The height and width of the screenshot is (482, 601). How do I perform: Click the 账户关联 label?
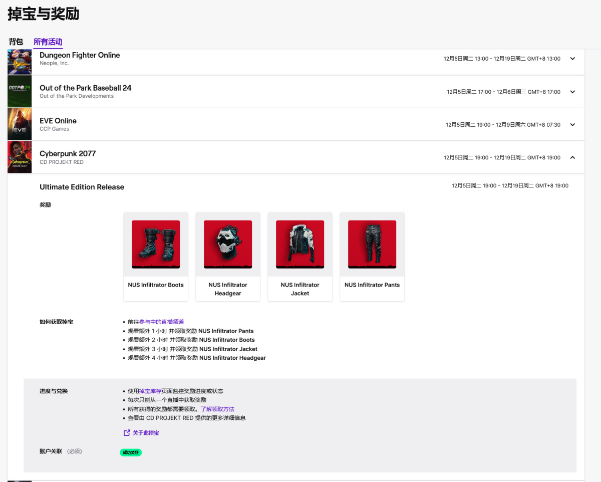click(51, 451)
